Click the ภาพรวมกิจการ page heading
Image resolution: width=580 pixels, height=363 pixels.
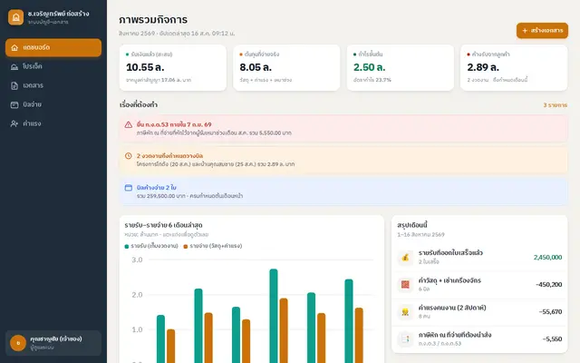click(153, 20)
